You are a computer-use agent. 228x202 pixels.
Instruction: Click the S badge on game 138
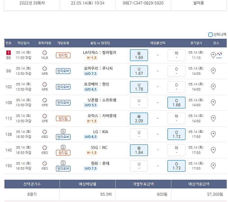63,131
